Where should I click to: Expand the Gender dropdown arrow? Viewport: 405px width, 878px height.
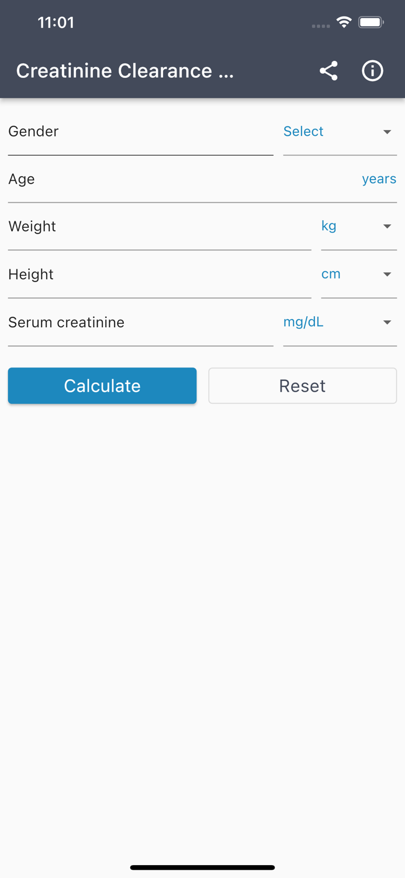(x=387, y=132)
